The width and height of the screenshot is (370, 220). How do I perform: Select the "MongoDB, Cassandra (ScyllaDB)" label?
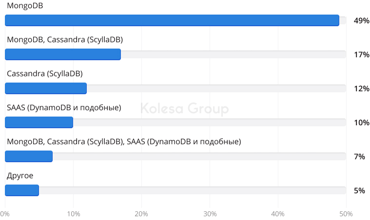[x=65, y=40]
